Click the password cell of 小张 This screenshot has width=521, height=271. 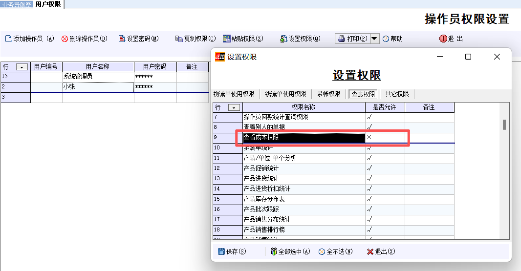click(x=155, y=87)
